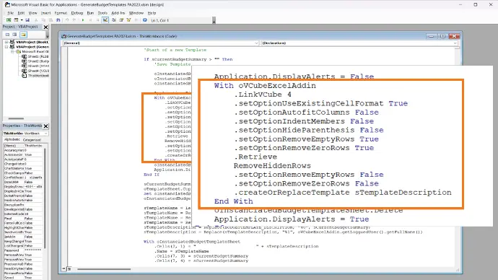The image size is (498, 280).
Task: Click Procedure View button at code window bottom-left
Action: [64, 269]
